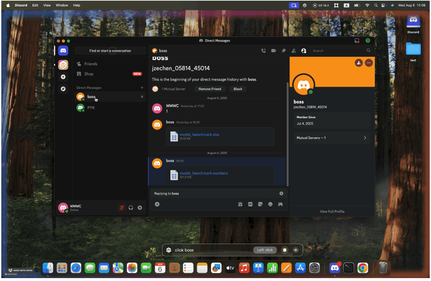
Task: Open pinned messages
Action: tap(283, 51)
